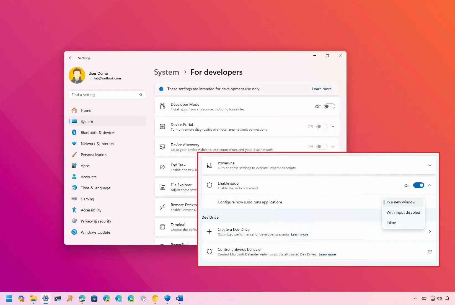Turn on Developer Mode
Image resolution: width=455 pixels, height=305 pixels.
coord(329,106)
